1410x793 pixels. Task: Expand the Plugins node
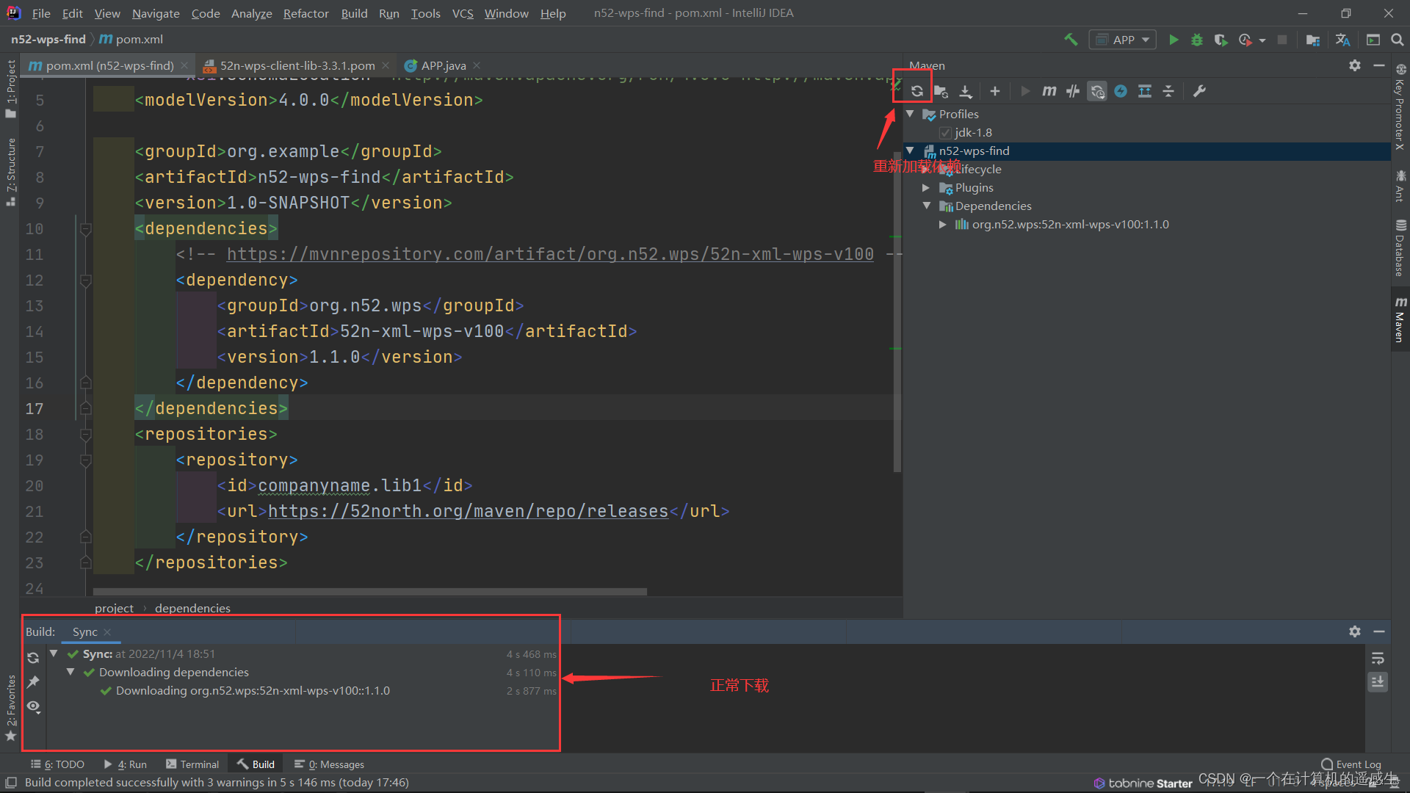click(926, 188)
